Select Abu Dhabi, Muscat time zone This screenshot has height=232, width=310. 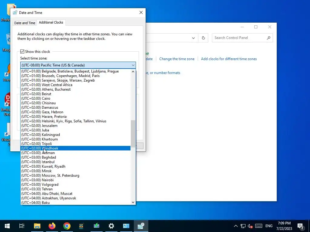75,194
